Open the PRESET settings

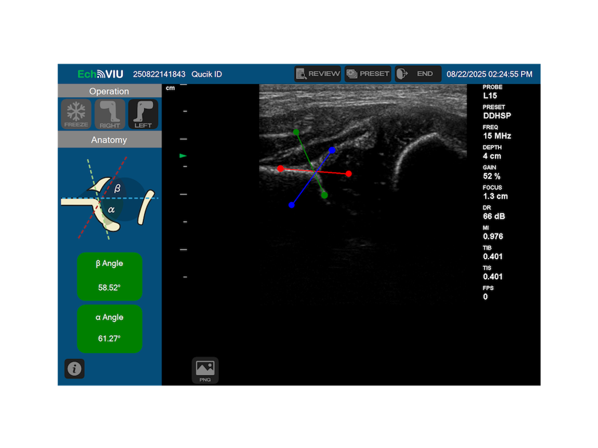(368, 74)
